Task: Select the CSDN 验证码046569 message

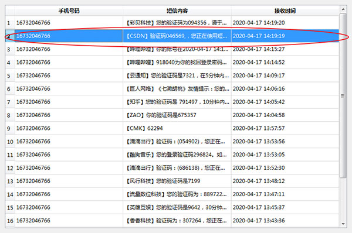Action: point(177,36)
